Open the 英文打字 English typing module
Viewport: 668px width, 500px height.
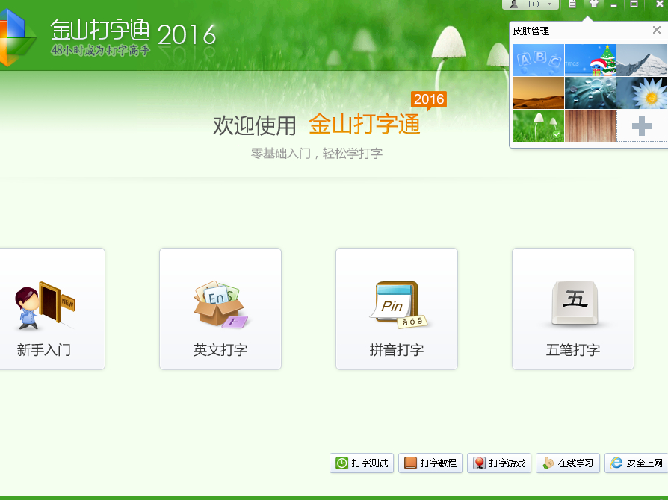(x=220, y=309)
